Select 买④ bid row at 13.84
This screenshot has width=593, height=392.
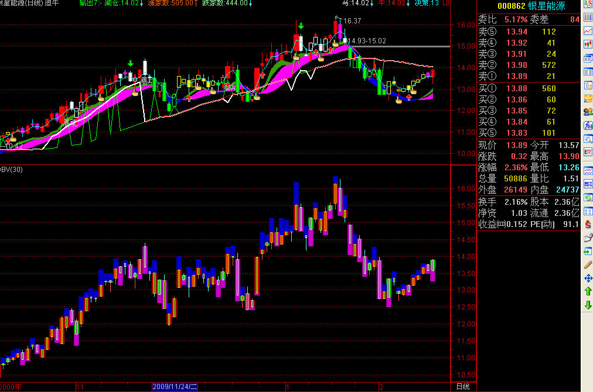click(529, 122)
